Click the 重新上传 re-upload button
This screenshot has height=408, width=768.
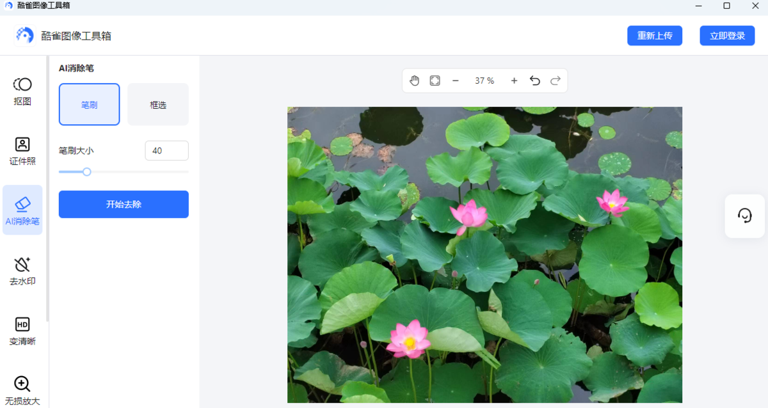pos(654,36)
